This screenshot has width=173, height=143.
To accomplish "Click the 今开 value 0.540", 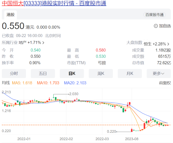I will point(36,50).
